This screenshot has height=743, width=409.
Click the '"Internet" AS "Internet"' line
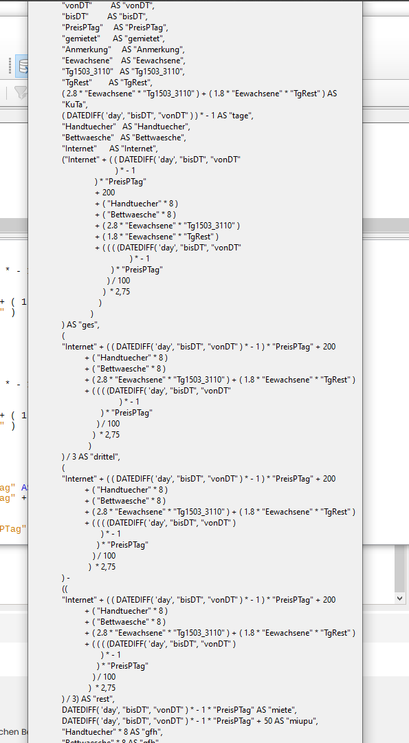(110, 149)
